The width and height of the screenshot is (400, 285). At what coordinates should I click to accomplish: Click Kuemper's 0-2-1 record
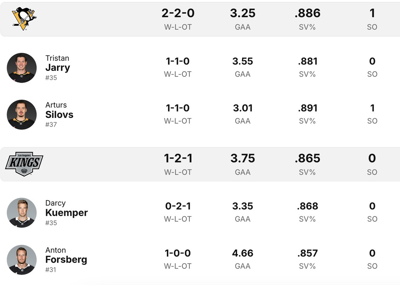(178, 206)
